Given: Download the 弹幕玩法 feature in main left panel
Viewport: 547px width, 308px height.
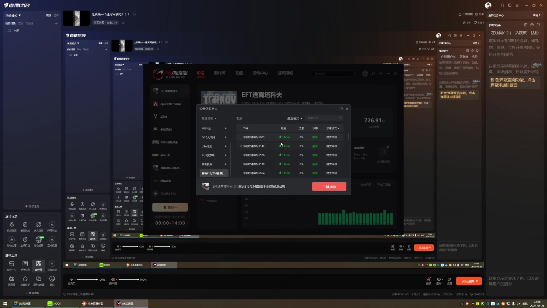Looking at the screenshot, I should pos(52,227).
